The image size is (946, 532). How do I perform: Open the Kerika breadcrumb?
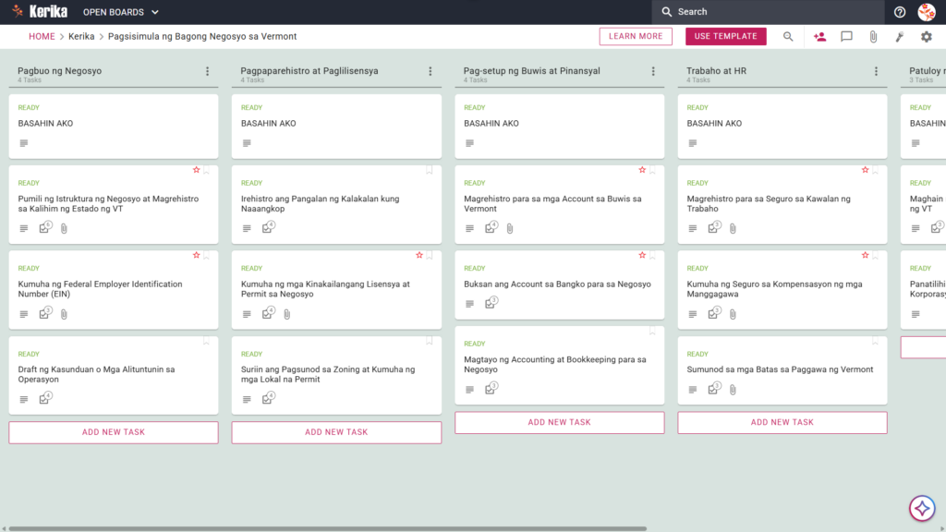coord(81,36)
